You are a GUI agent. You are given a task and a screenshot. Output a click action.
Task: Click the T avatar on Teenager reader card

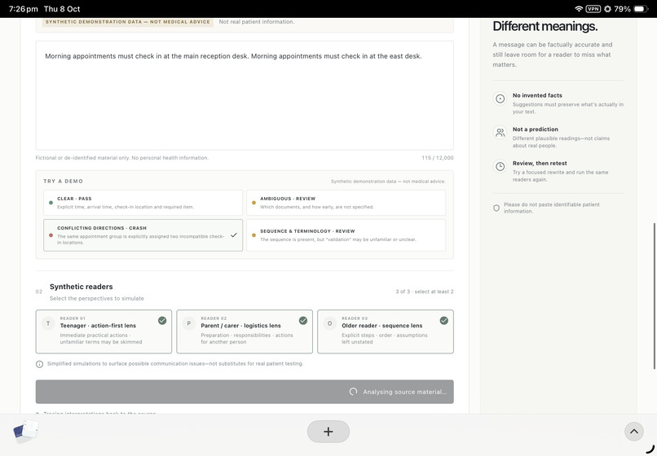[48, 323]
